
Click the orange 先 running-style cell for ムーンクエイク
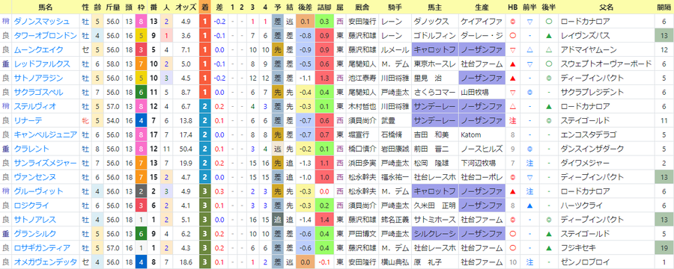pyautogui.click(x=278, y=49)
